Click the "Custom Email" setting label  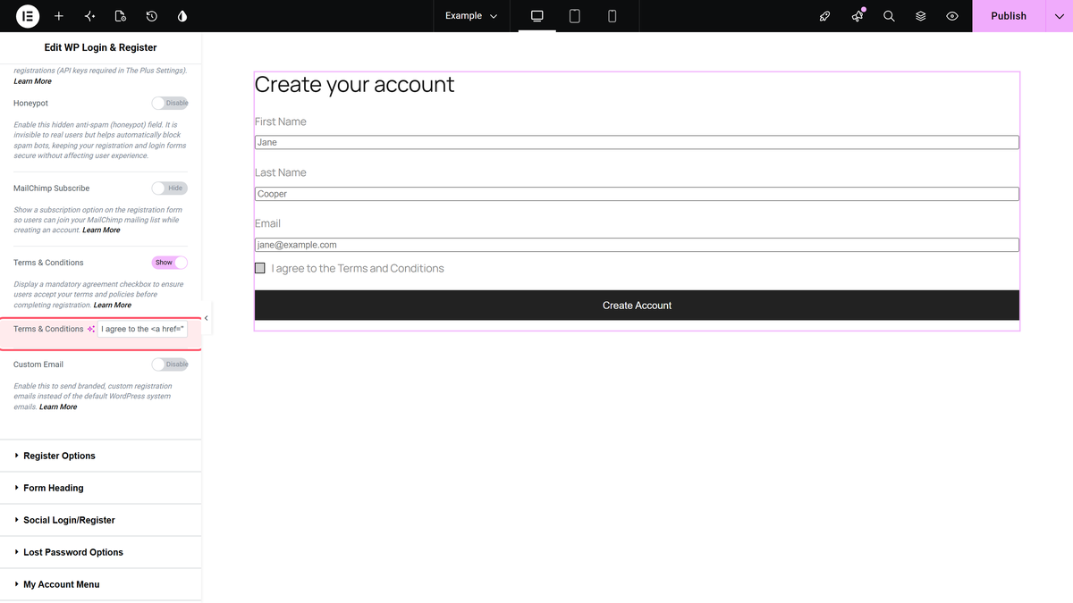tap(38, 364)
